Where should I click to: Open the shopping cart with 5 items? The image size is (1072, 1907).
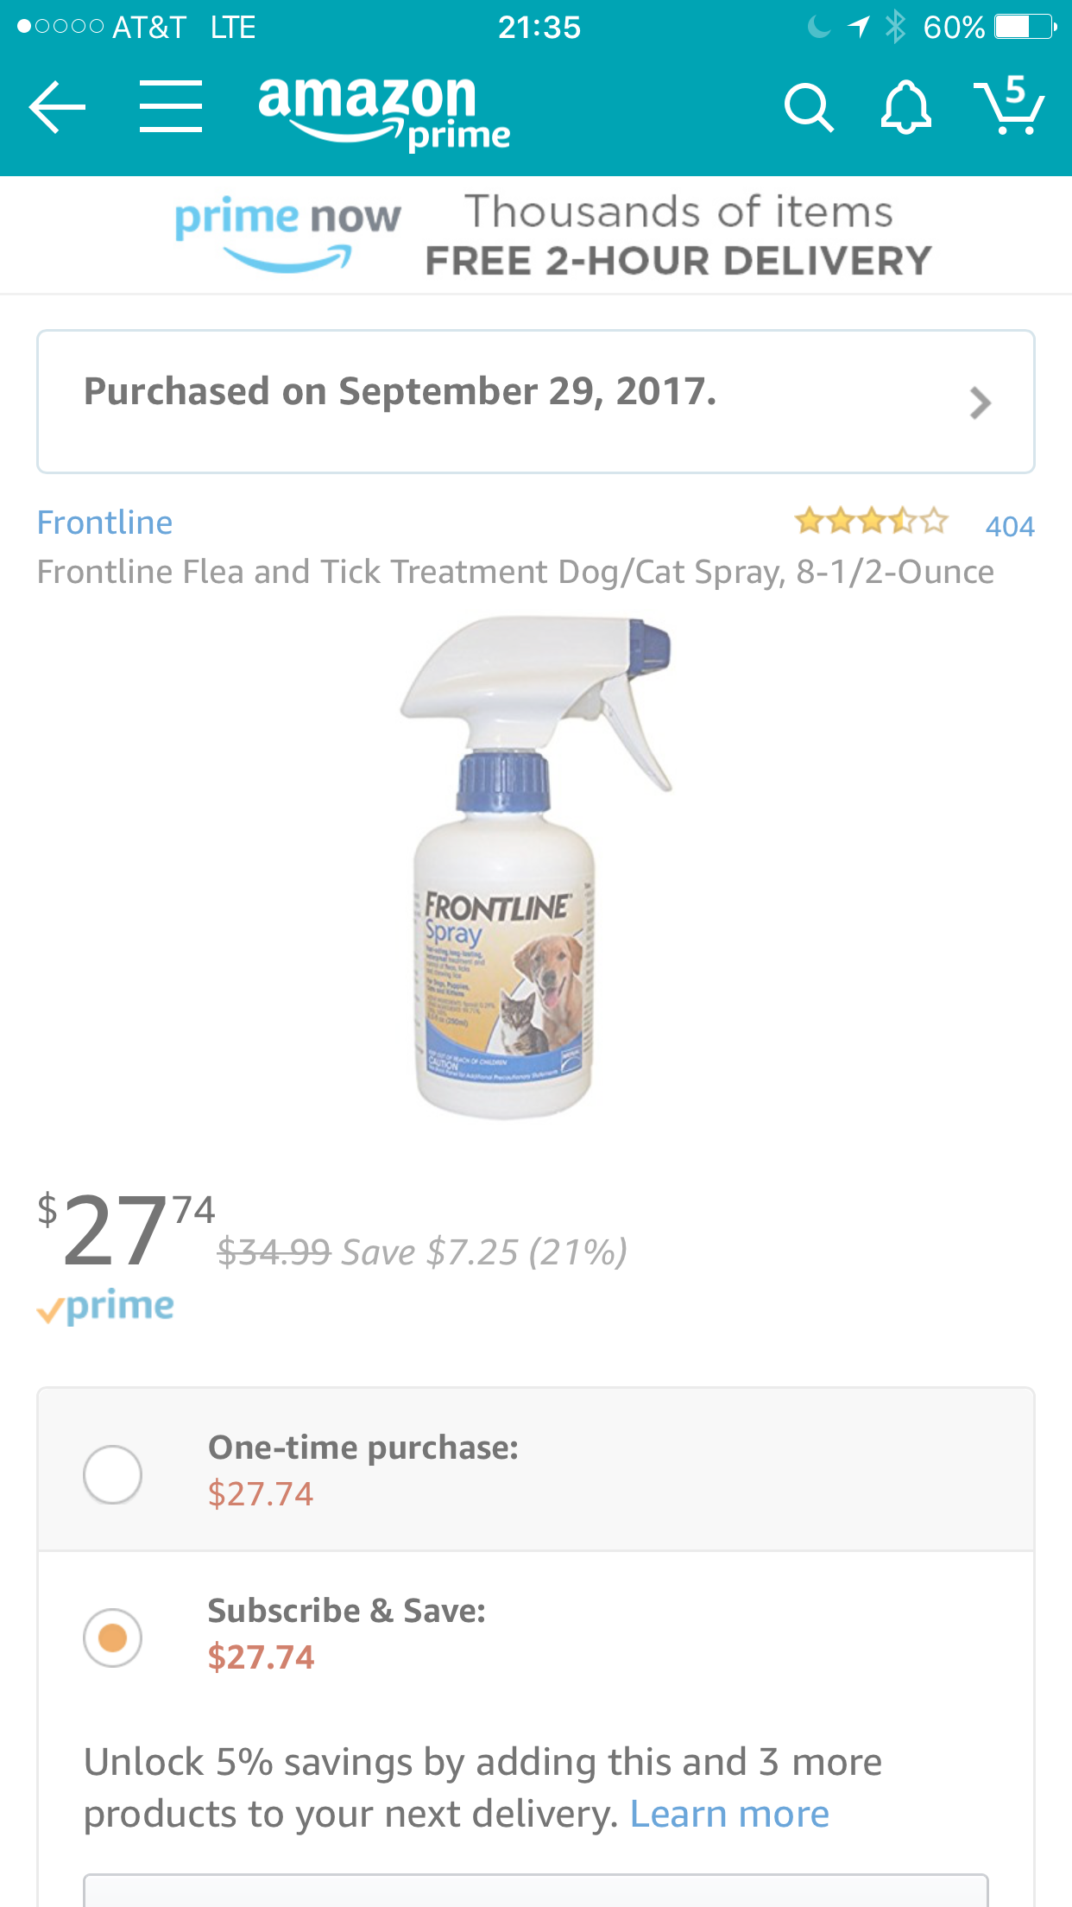(1008, 107)
